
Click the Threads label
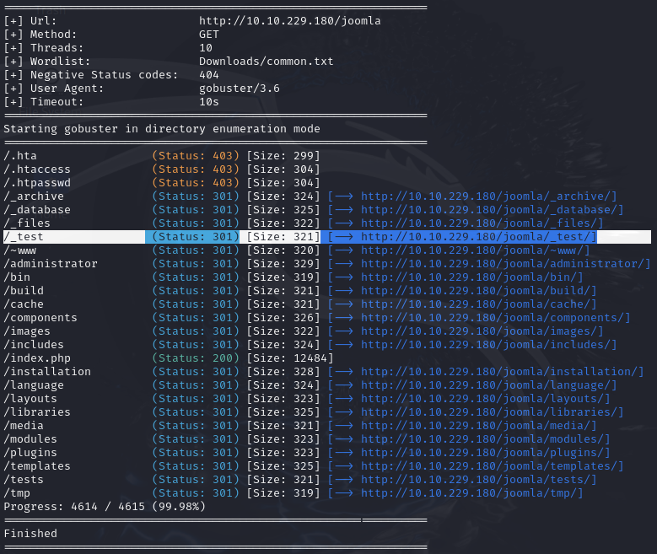click(57, 48)
